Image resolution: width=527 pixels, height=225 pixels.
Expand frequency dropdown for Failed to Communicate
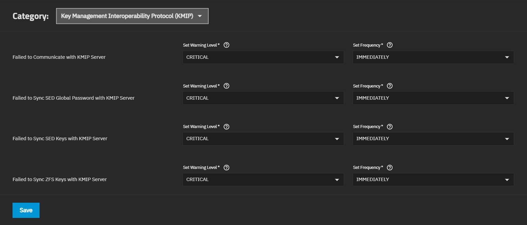click(433, 57)
